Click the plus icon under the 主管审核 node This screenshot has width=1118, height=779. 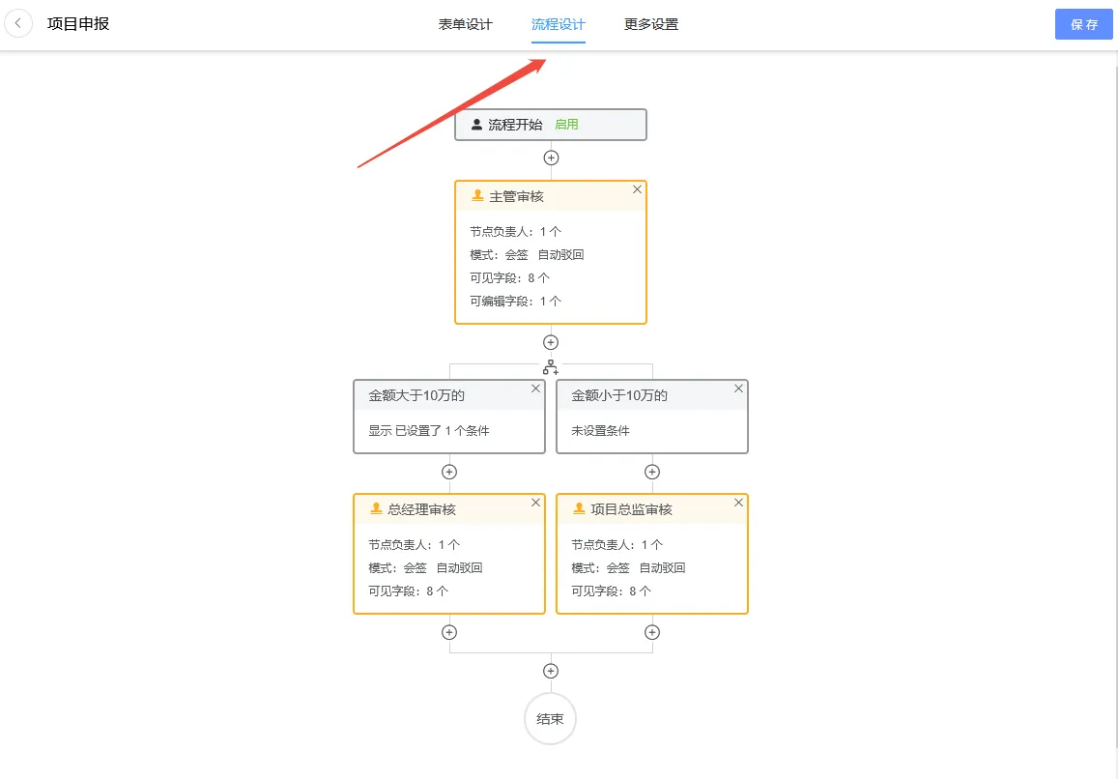click(x=551, y=341)
